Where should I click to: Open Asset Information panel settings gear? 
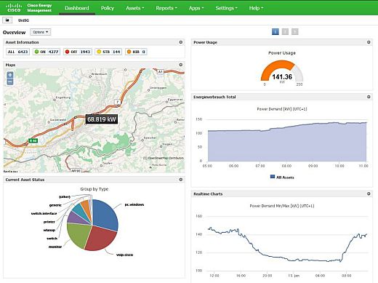click(181, 42)
